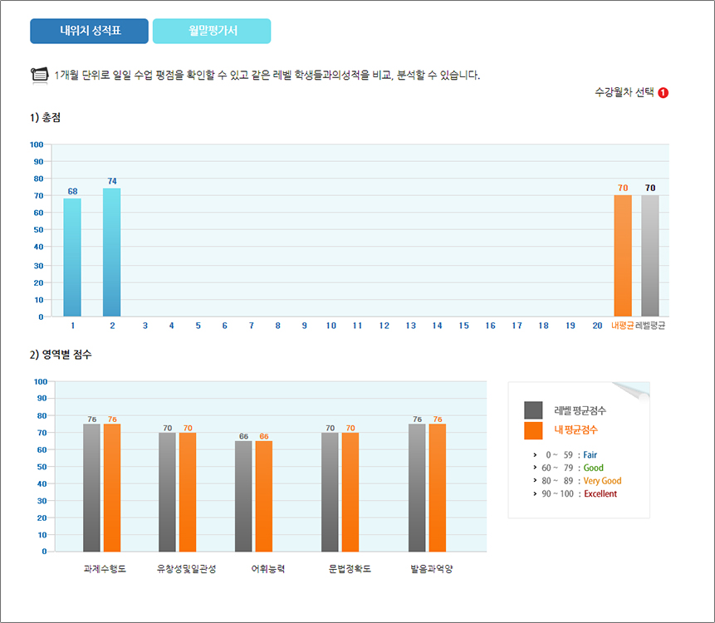Click the gray 문법정확도 bar
This screenshot has height=623, width=715.
330,492
